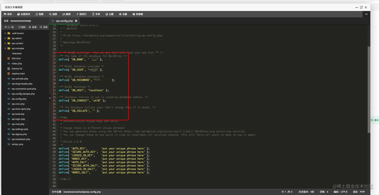This screenshot has width=379, height=195.
Task: Close the wp-config.php tab
Action: pyautogui.click(x=76, y=21)
